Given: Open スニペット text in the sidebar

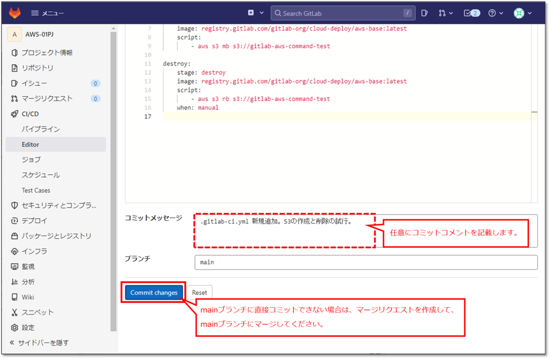Looking at the screenshot, I should tap(38, 312).
